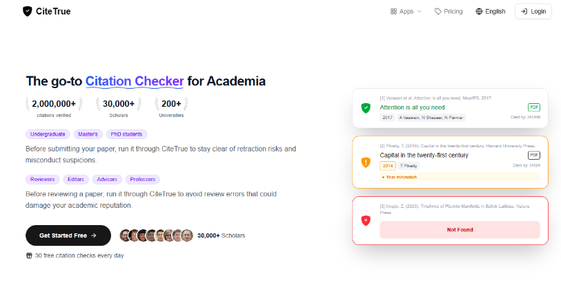Open the PDF badge for Attention paper
Screen dimensions: 561x307
coord(534,107)
